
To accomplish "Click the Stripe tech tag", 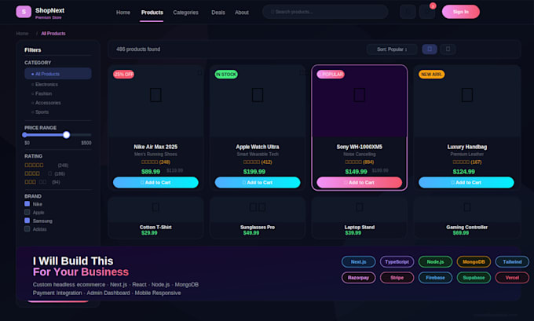I will pyautogui.click(x=397, y=278).
